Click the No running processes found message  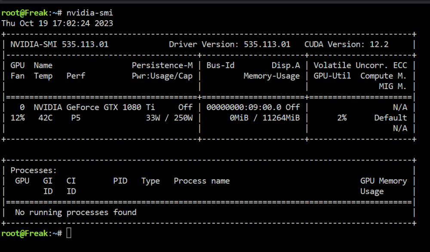(x=76, y=212)
